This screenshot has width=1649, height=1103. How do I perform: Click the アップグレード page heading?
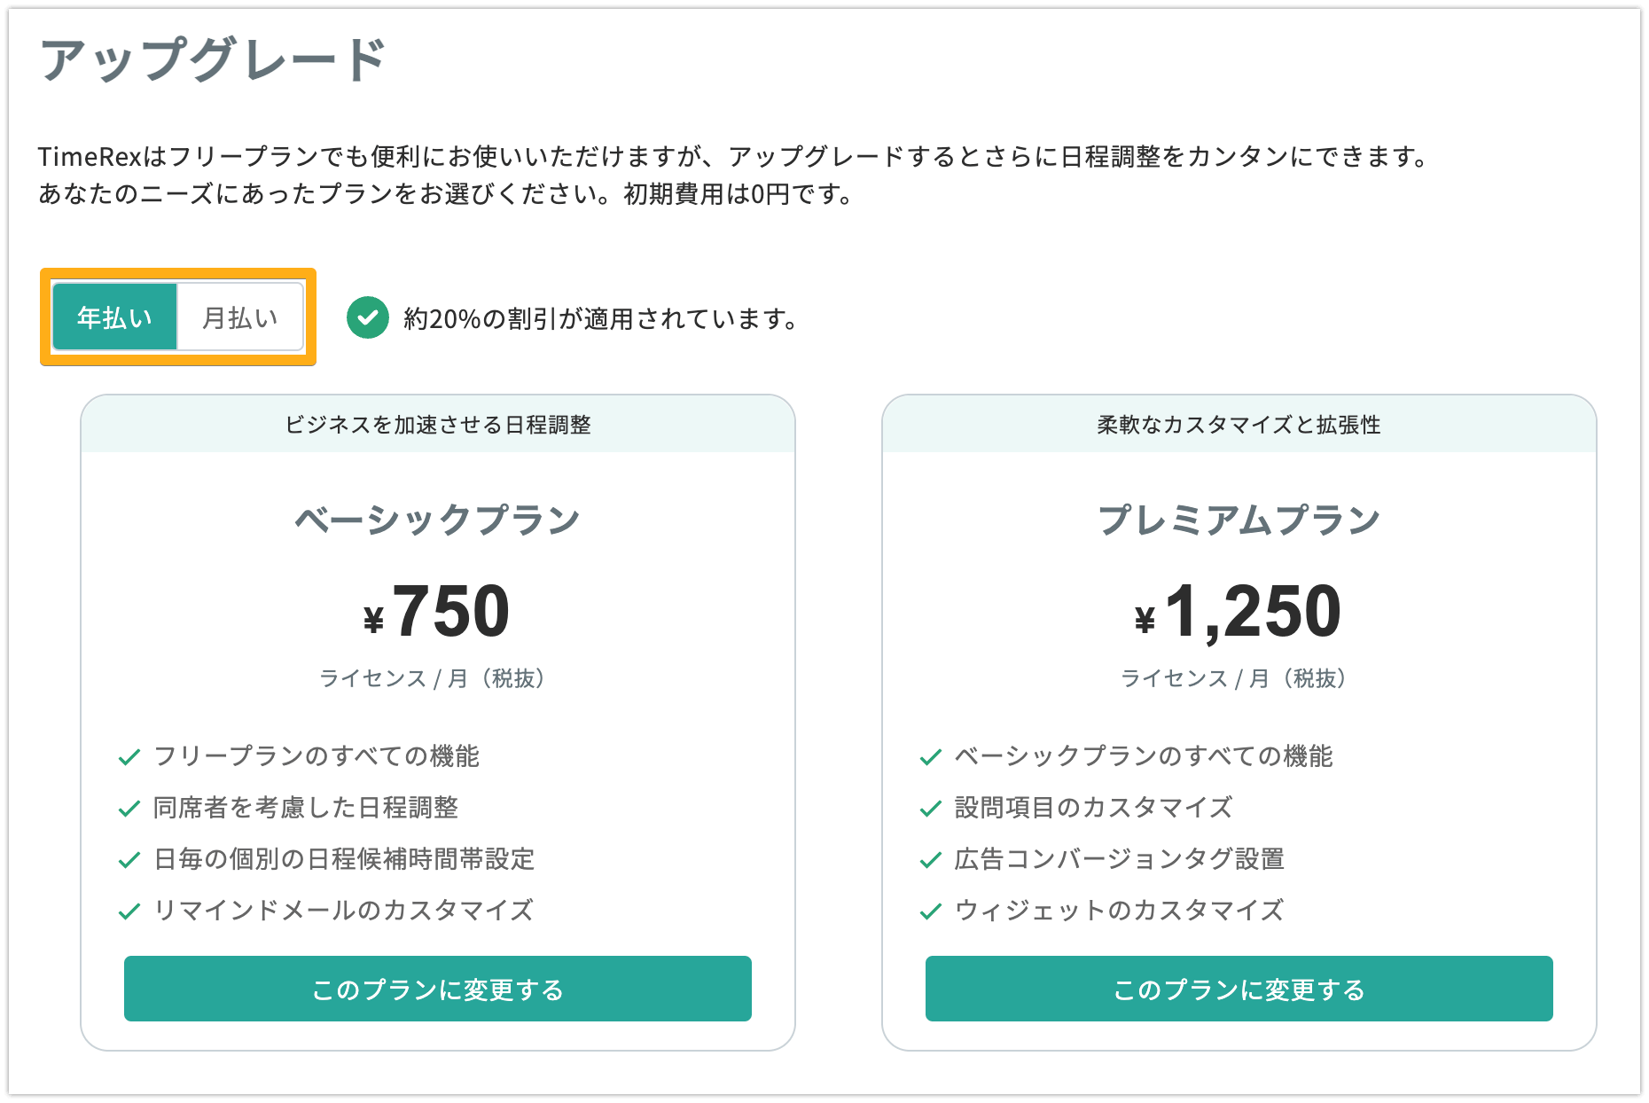(x=213, y=59)
